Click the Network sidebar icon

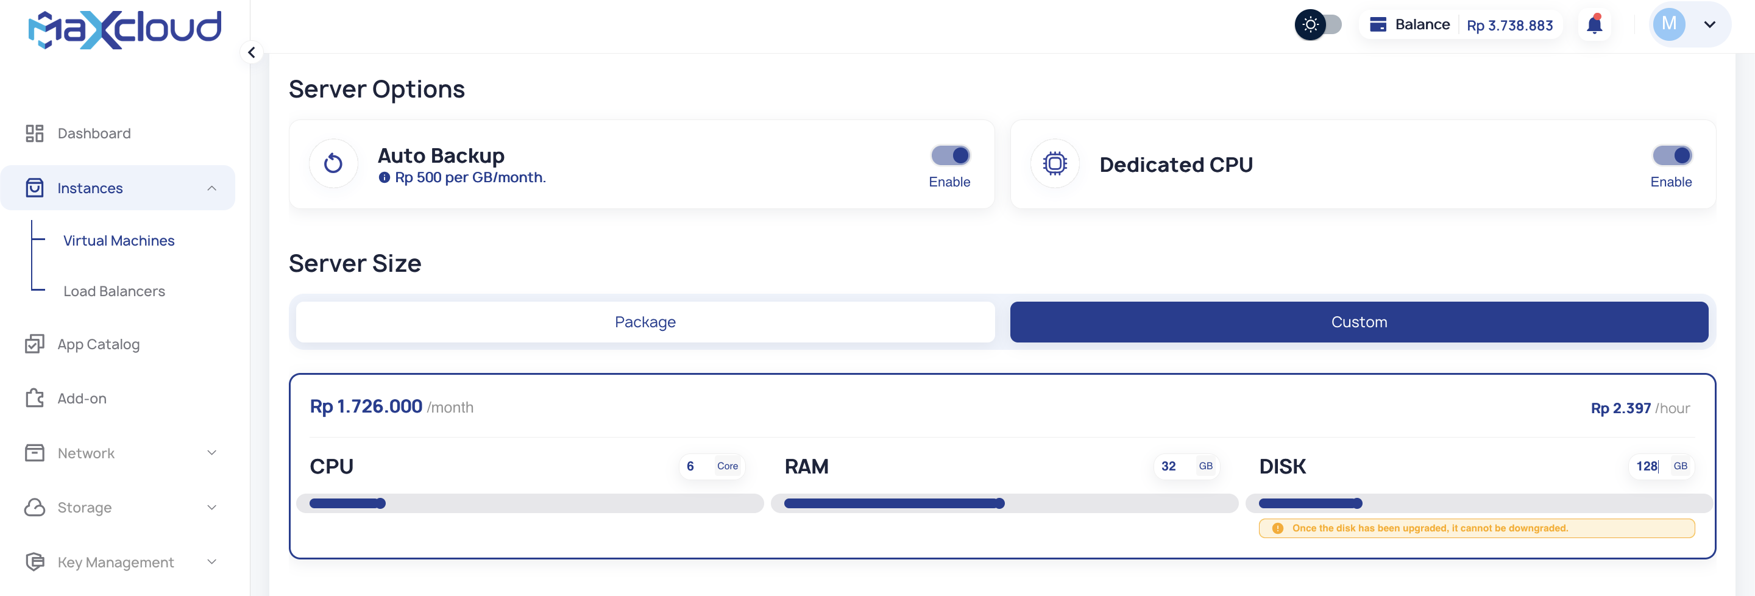tap(34, 453)
